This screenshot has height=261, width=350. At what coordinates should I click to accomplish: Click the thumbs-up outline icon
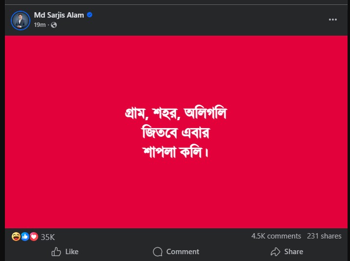(56, 252)
